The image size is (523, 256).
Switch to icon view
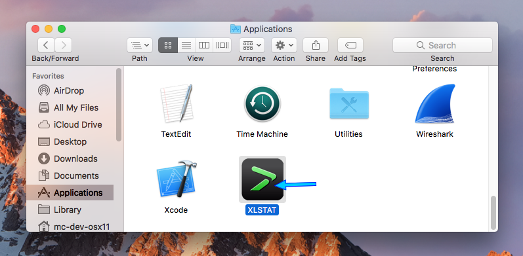tap(168, 45)
